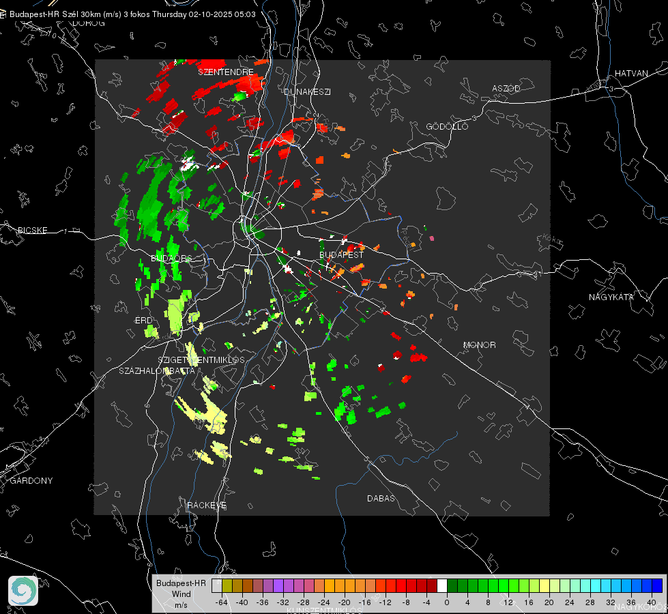Click the 28 legend tick value
The image size is (668, 614).
[590, 602]
